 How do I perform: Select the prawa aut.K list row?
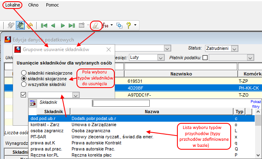(x=141, y=143)
